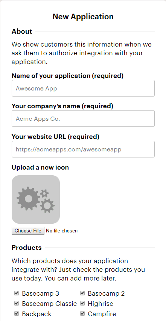
Task: Uncheck the Basecamp 3 checkbox
Action: click(x=17, y=293)
